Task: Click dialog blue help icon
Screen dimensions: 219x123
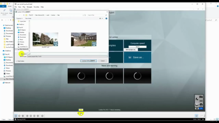Action: click(x=106, y=18)
